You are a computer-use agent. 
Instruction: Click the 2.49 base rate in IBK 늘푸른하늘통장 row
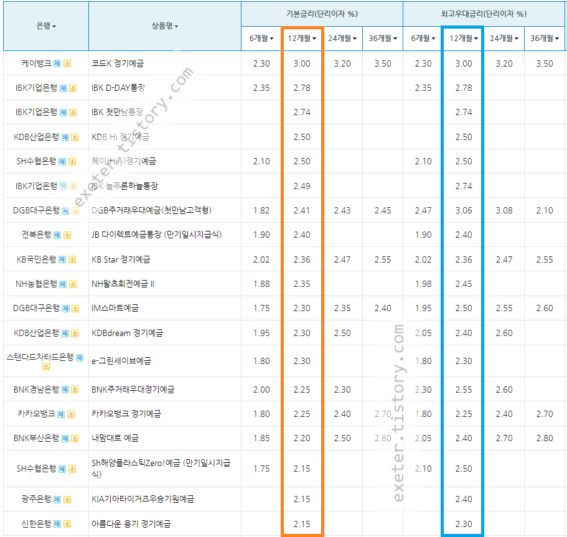[x=302, y=186]
